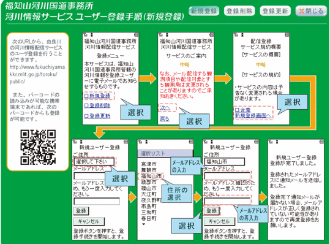
Task: Follow the 次へ link in the サービスのご案内 screen
Action: [x=165, y=108]
